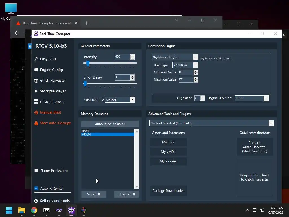This screenshot has width=289, height=217.
Task: Increase Alignment with the up arrow
Action: click(202, 97)
